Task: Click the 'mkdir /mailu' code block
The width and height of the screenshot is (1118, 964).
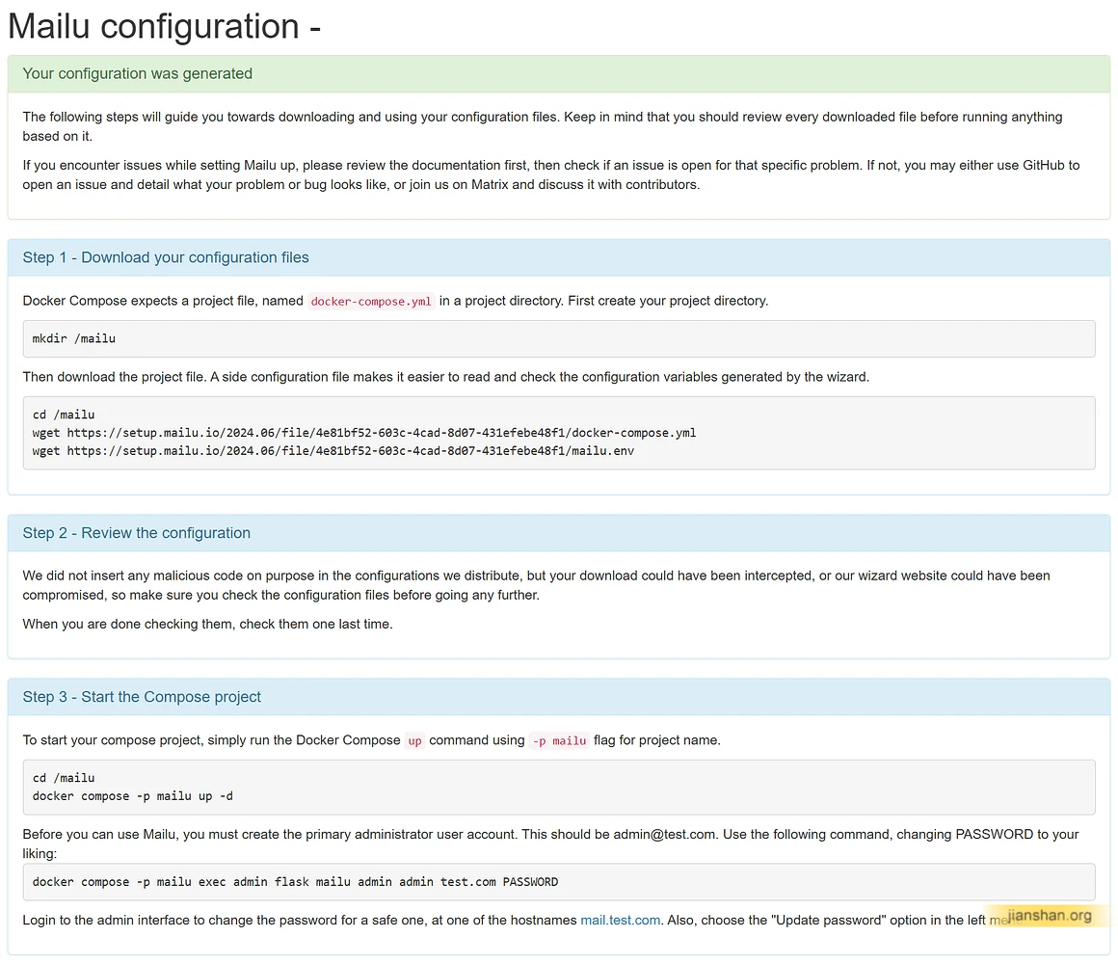Action: tap(559, 338)
